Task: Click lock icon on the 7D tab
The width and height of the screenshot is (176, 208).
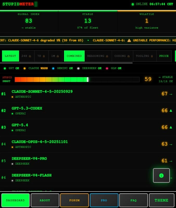Action: coord(44,56)
